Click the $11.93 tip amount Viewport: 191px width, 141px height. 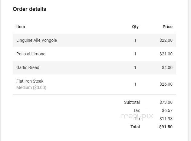pyautogui.click(x=166, y=119)
